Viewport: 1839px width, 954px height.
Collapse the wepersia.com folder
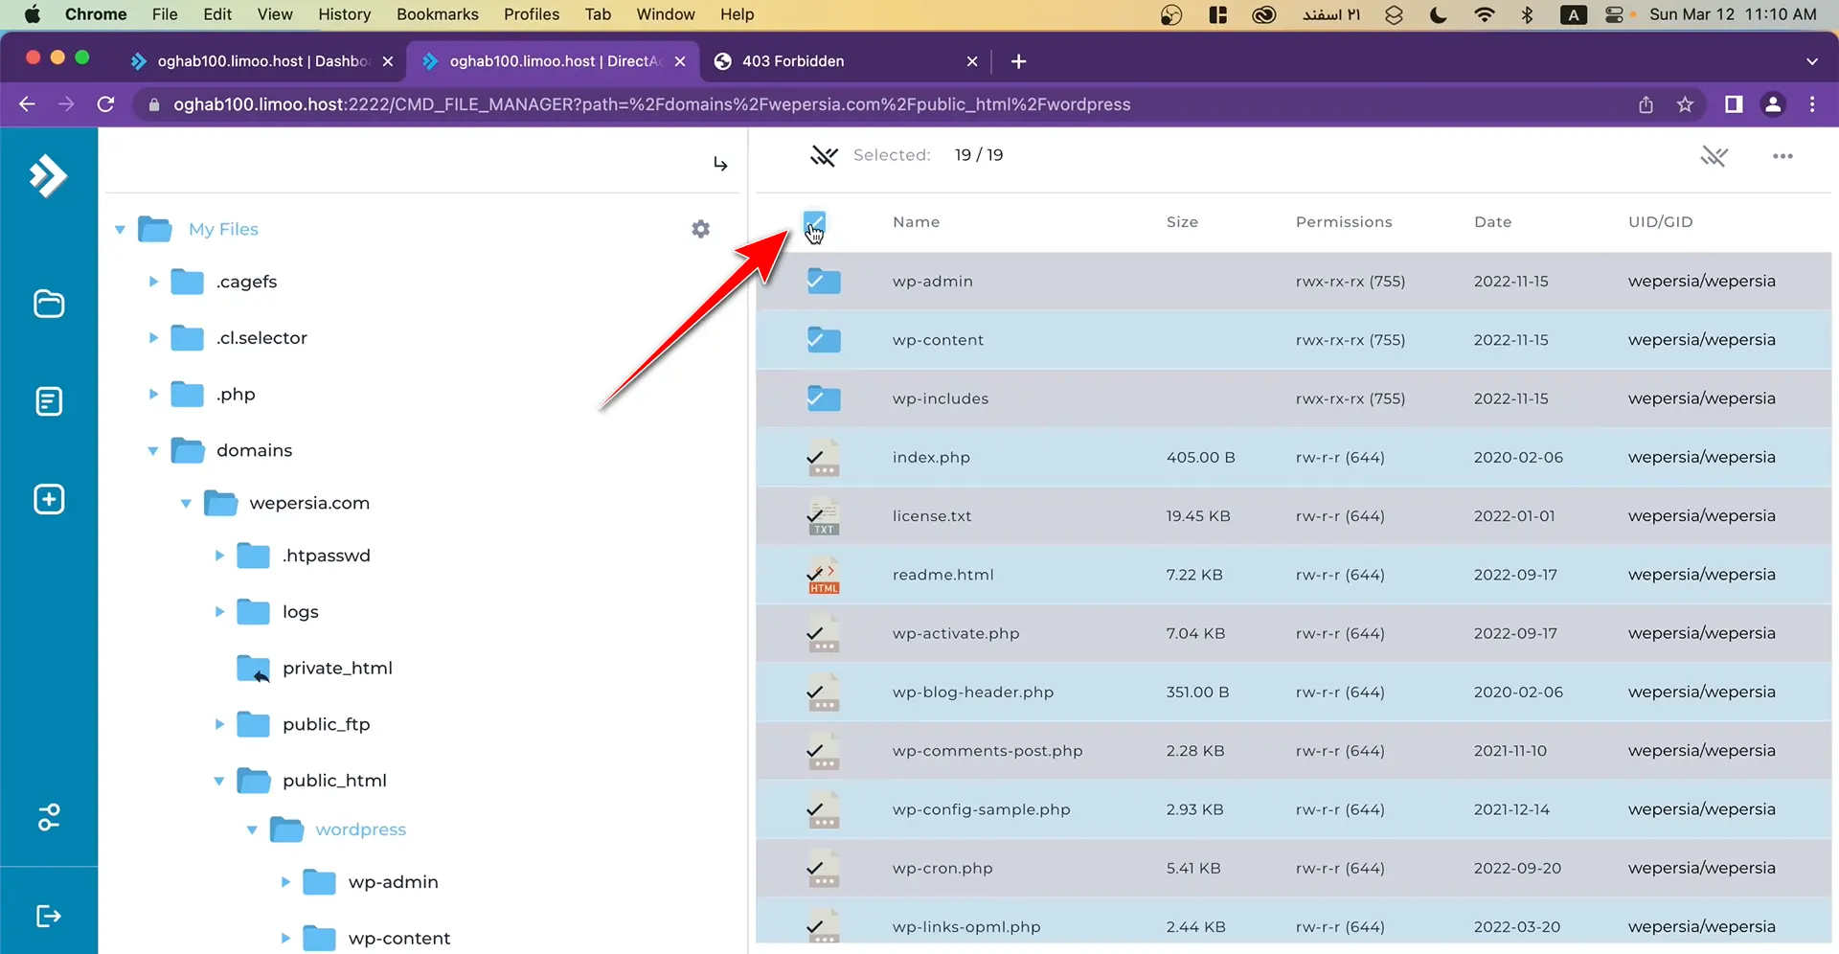tap(186, 504)
